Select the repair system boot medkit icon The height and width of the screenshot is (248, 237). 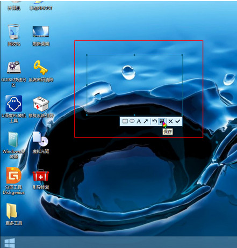41,104
